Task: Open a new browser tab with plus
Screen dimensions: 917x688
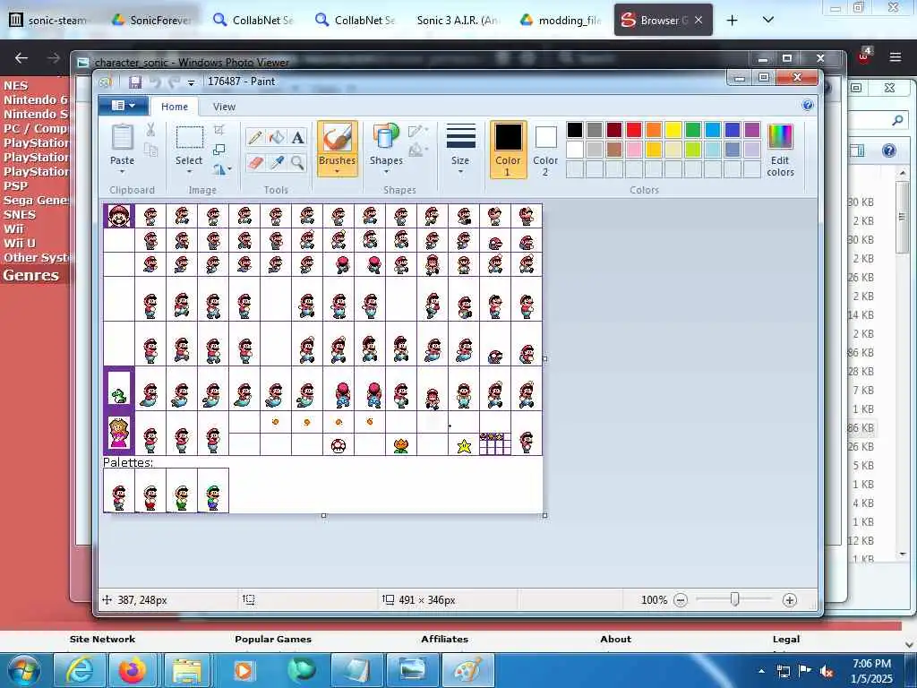Action: coord(732,21)
